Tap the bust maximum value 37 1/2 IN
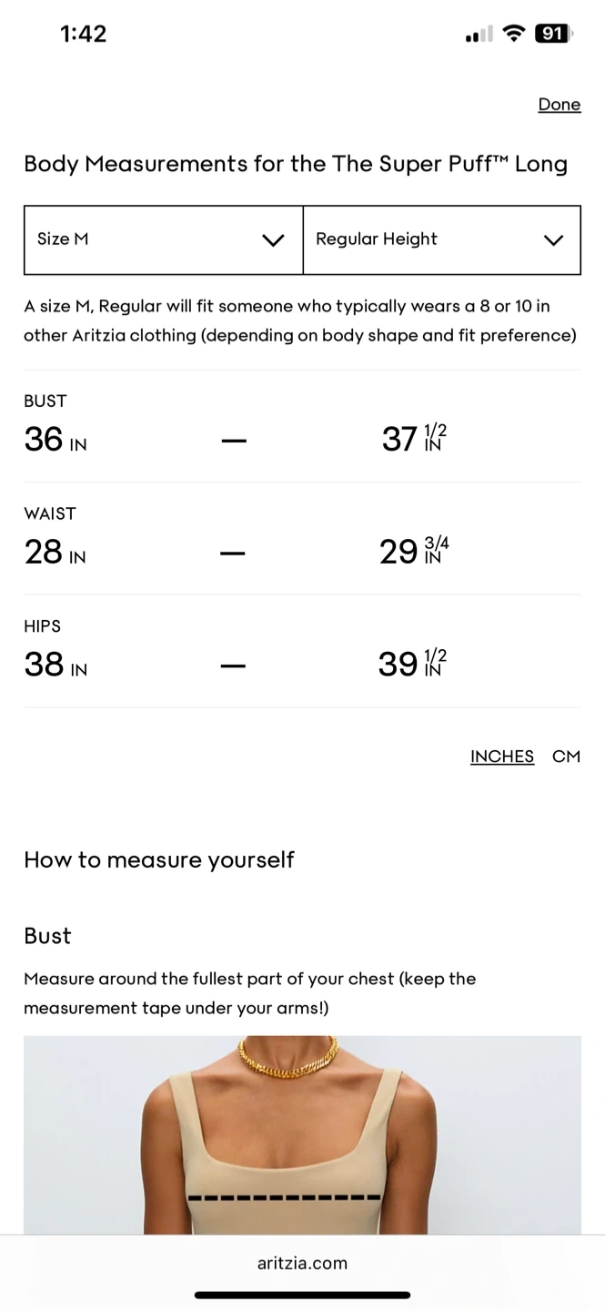 coord(414,440)
